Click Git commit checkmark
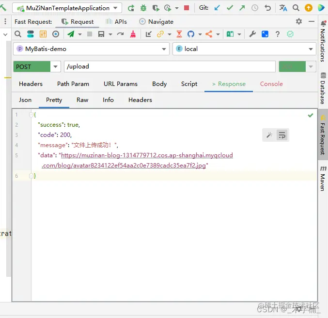This screenshot has width=328, height=318. tap(230, 8)
